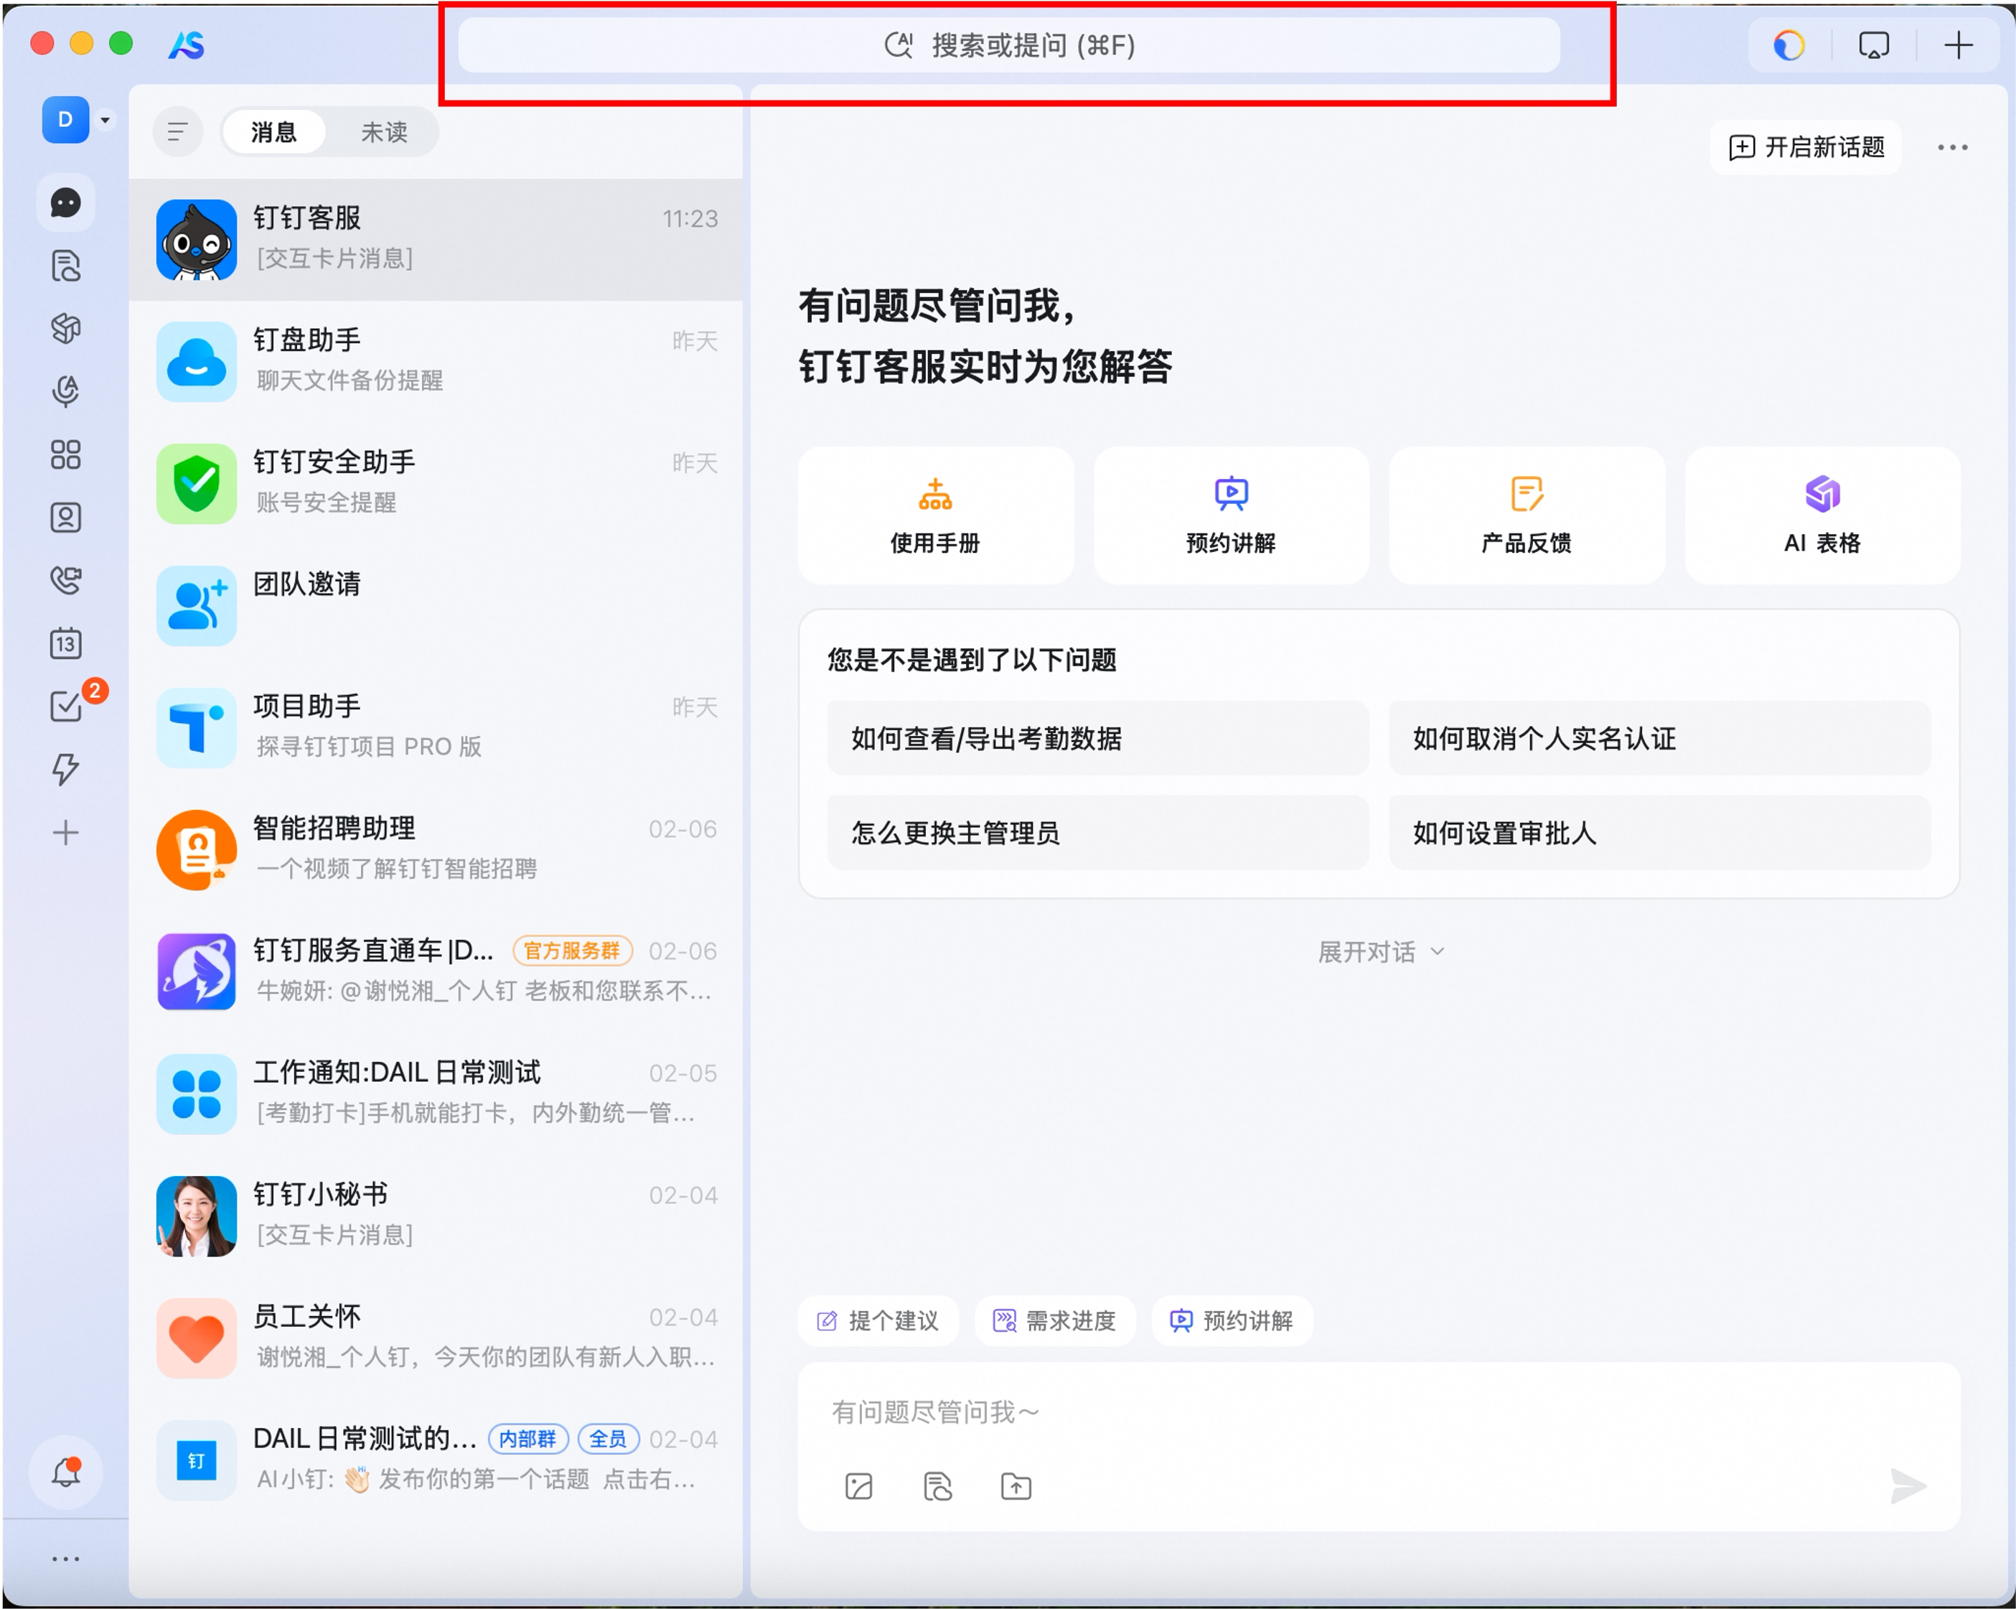Attach an image via the picture icon

point(858,1486)
